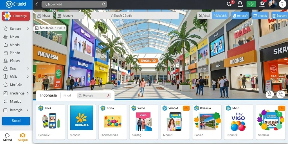The width and height of the screenshot is (288, 144).
Task: Click the Ptercsia search field
Action: [94, 96]
